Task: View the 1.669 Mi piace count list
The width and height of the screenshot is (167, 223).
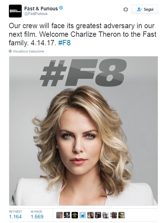Action: click(x=37, y=215)
